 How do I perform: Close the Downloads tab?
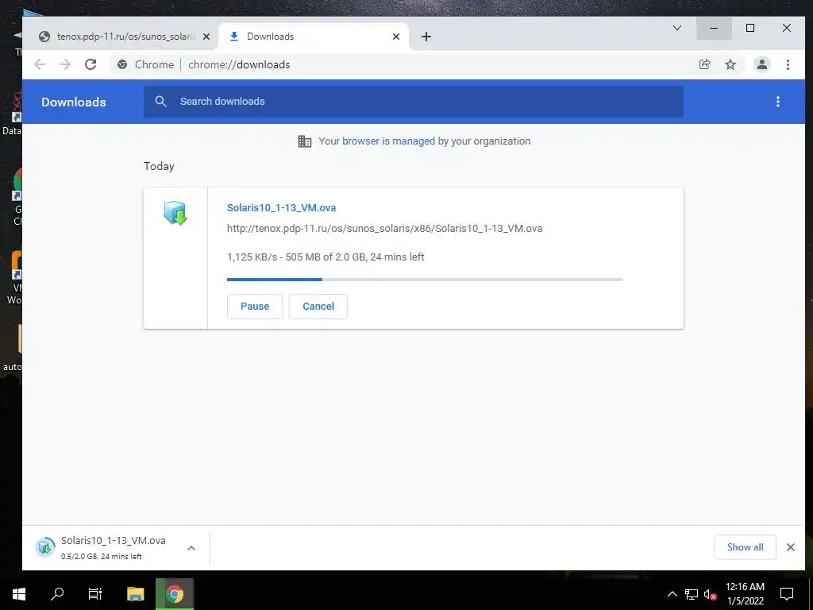[x=396, y=37]
